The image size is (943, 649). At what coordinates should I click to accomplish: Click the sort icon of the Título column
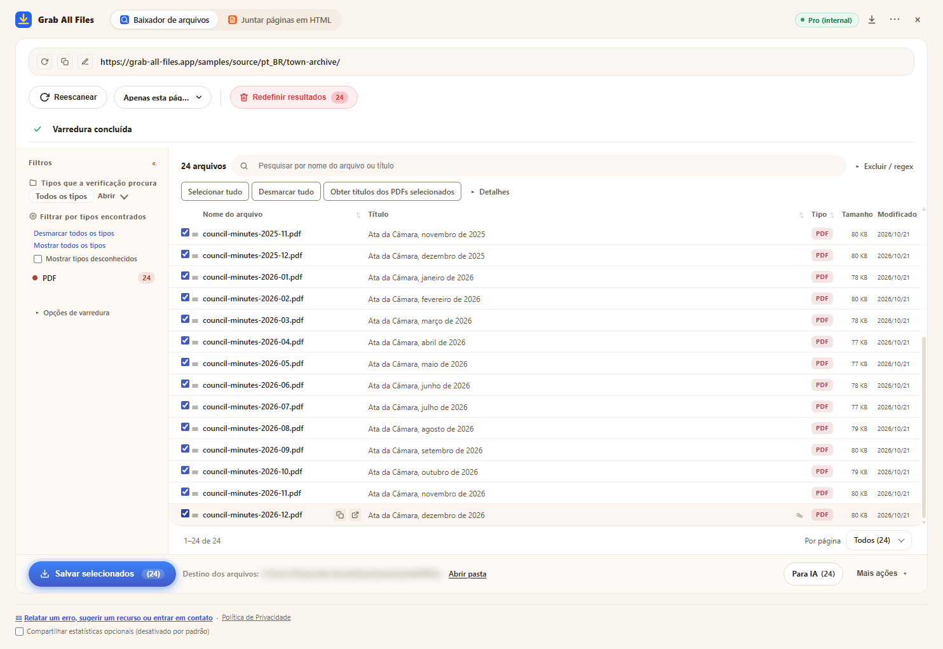tap(801, 215)
